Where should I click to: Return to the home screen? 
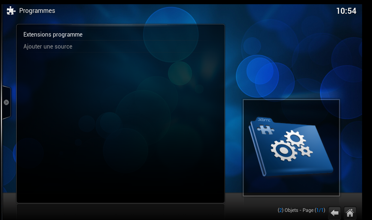click(350, 213)
